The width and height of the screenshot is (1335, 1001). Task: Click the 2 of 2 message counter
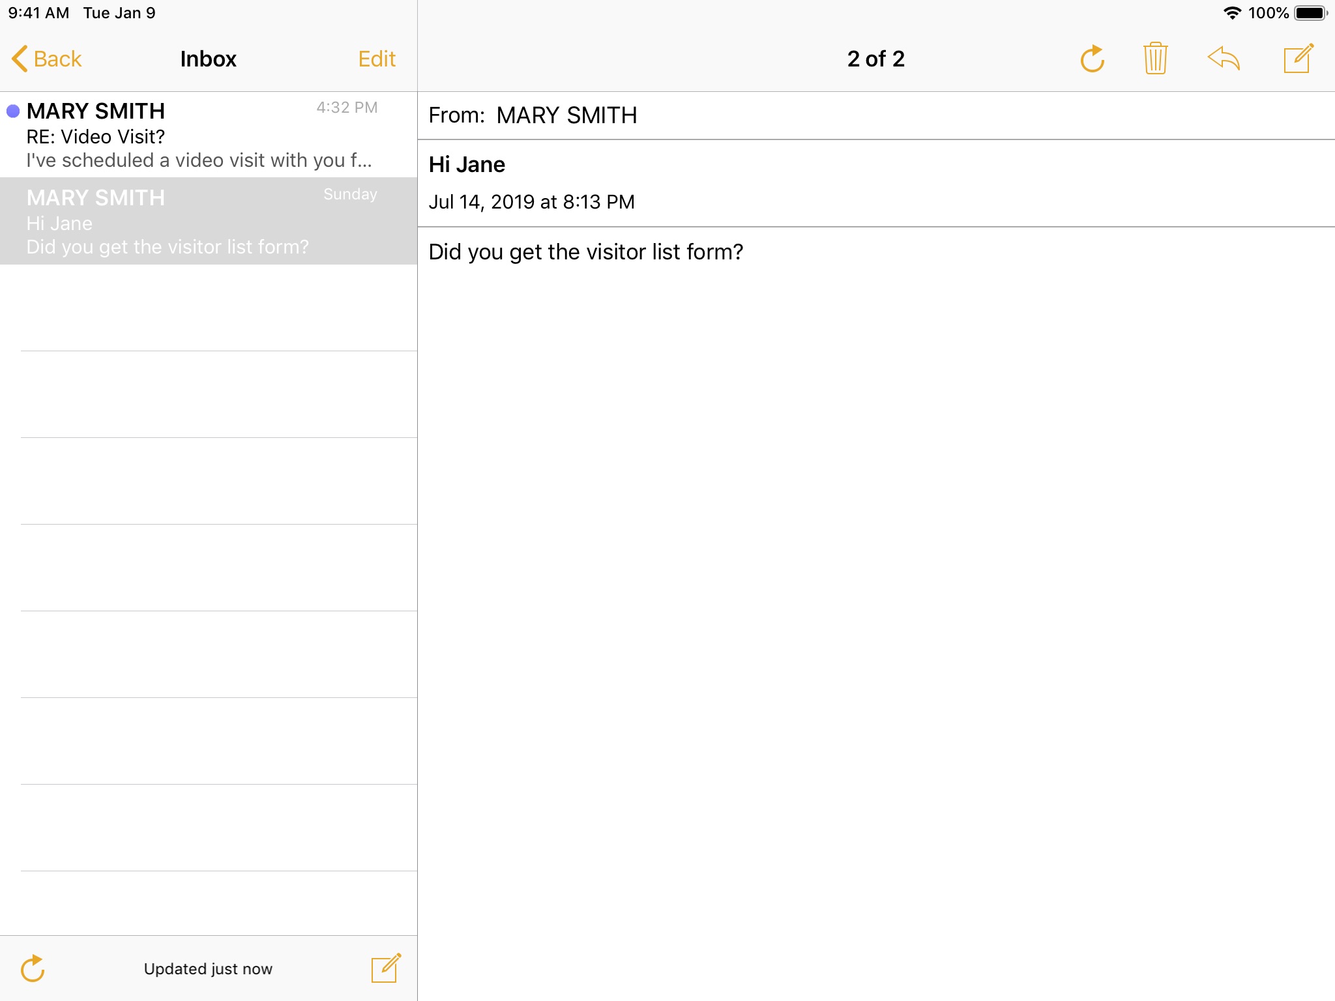pyautogui.click(x=876, y=59)
